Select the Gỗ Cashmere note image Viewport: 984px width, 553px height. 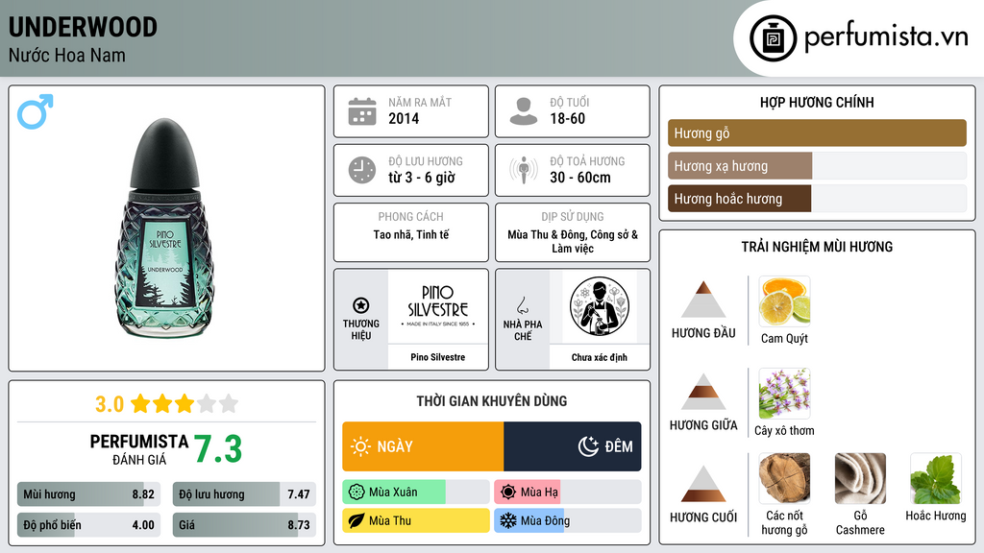point(860,479)
